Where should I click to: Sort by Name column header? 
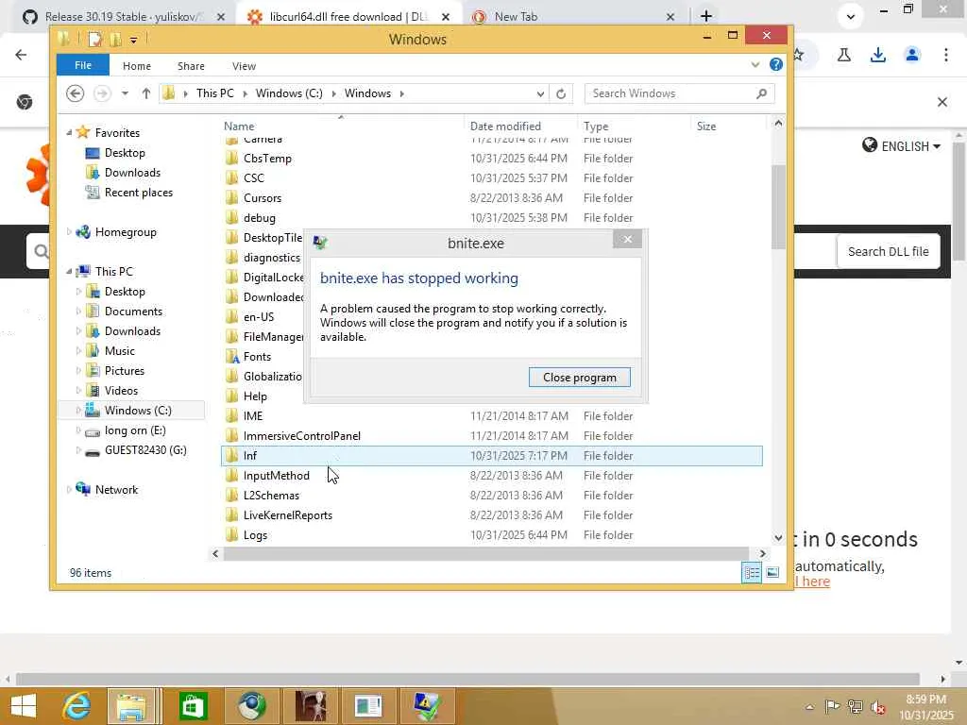tap(239, 126)
